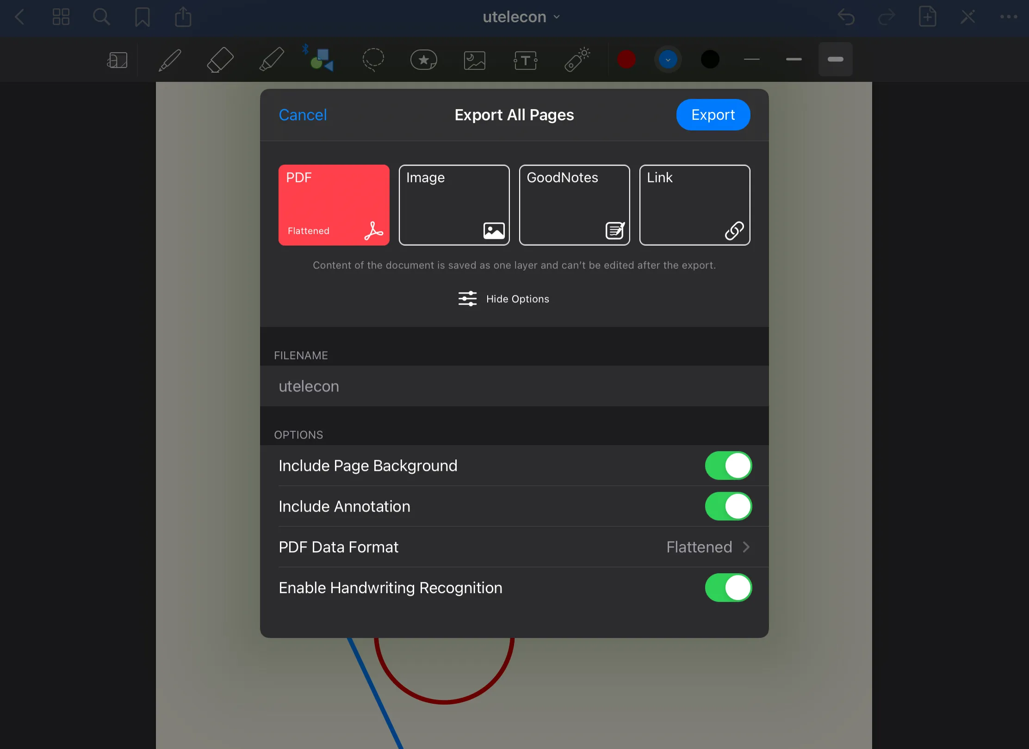Select the dark red color swatch
The height and width of the screenshot is (749, 1029).
[626, 59]
